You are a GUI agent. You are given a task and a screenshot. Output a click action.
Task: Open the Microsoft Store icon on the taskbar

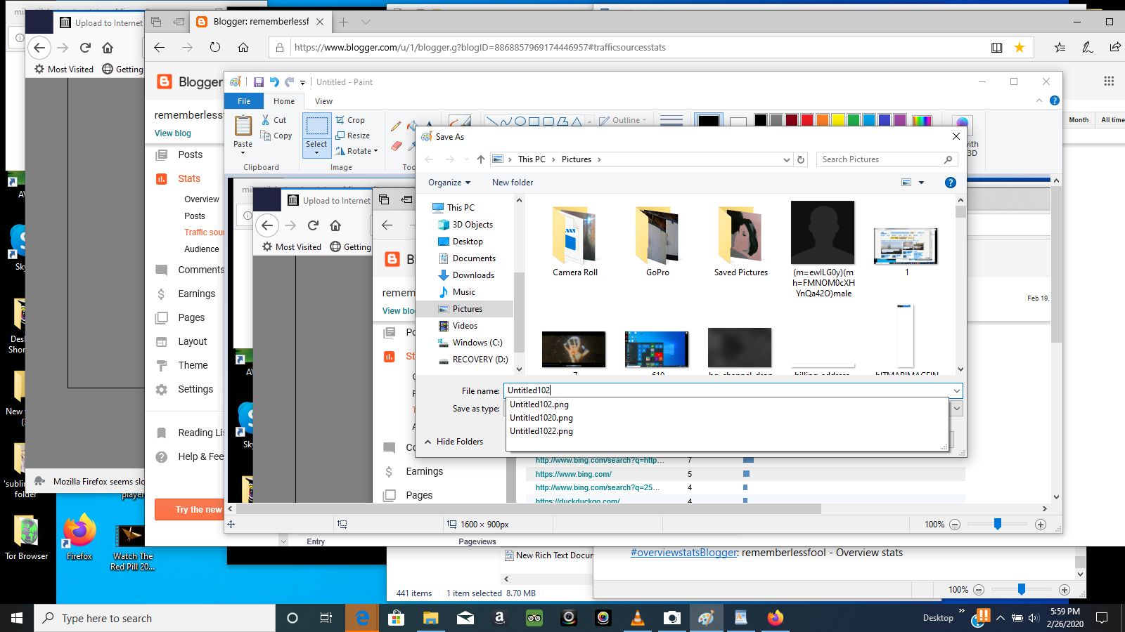[397, 618]
